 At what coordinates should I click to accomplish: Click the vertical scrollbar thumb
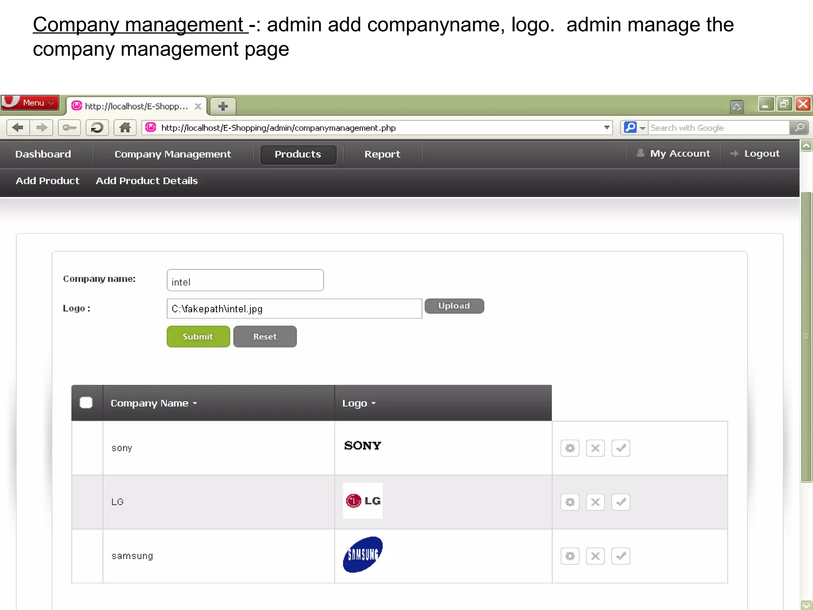(806, 337)
